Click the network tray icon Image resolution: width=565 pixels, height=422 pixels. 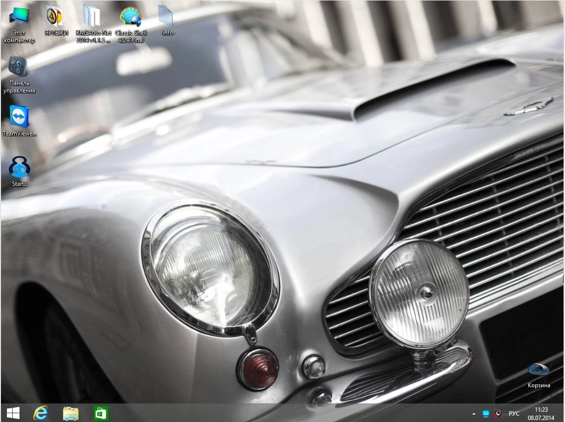pyautogui.click(x=486, y=413)
